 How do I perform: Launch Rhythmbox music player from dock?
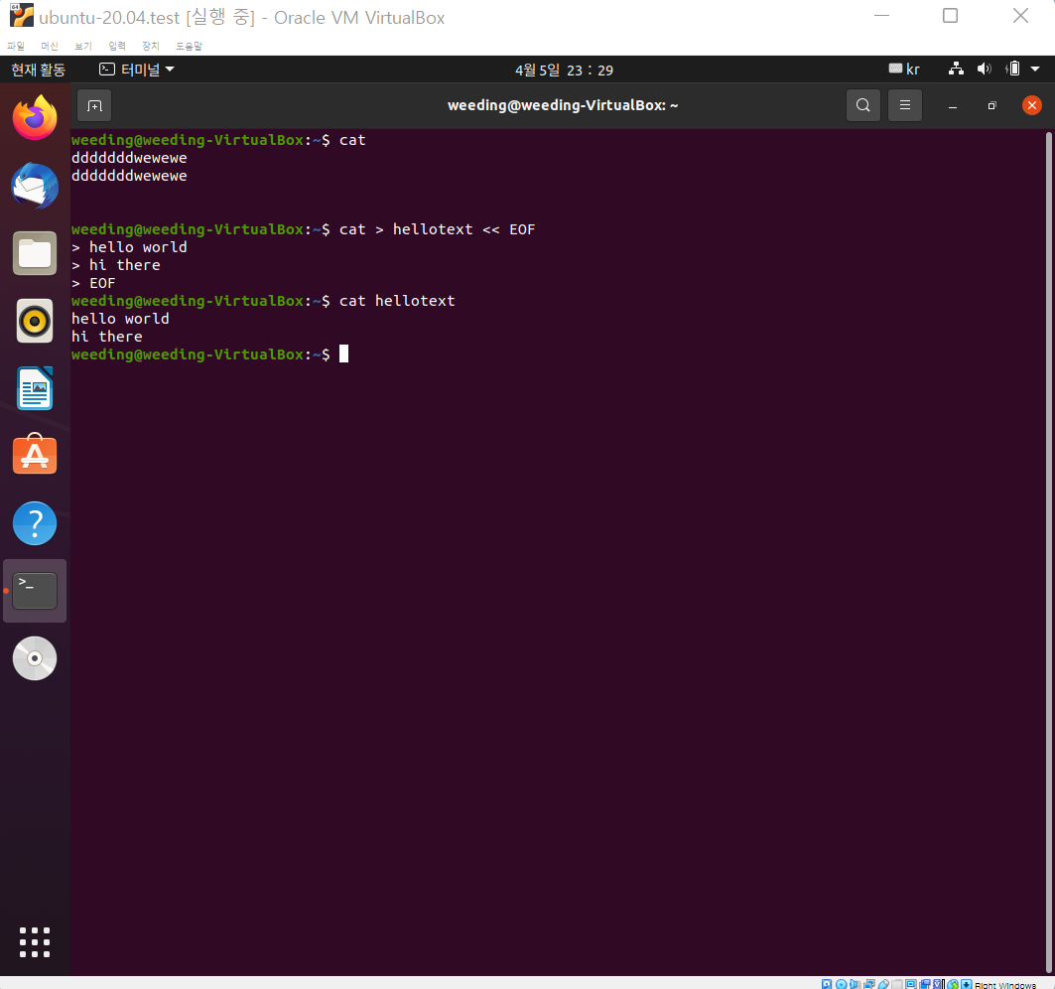35,321
